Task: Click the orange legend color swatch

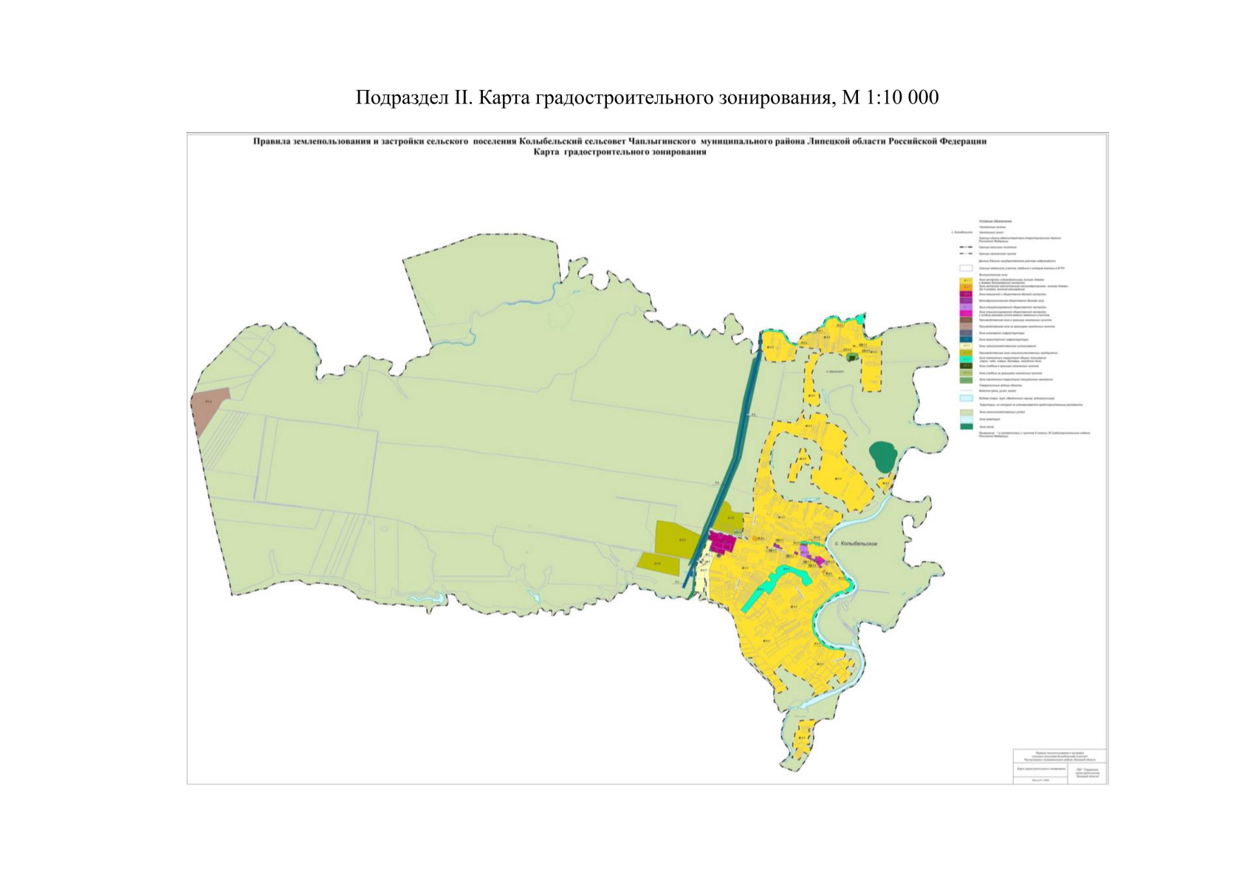Action: click(965, 286)
